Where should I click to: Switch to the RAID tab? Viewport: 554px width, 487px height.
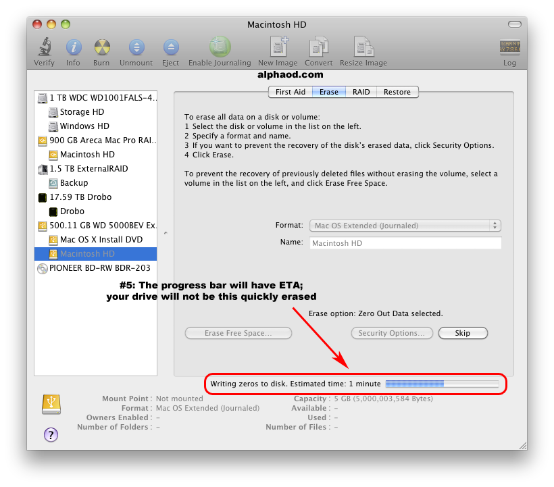click(x=361, y=92)
